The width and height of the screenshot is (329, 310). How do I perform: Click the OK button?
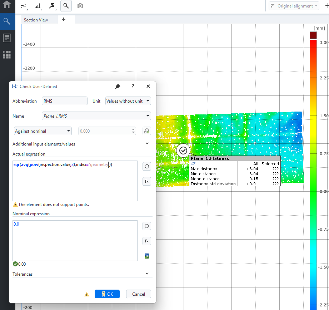pos(107,294)
